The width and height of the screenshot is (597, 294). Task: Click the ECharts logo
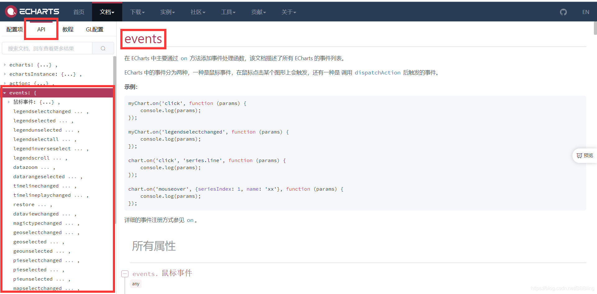tap(32, 11)
